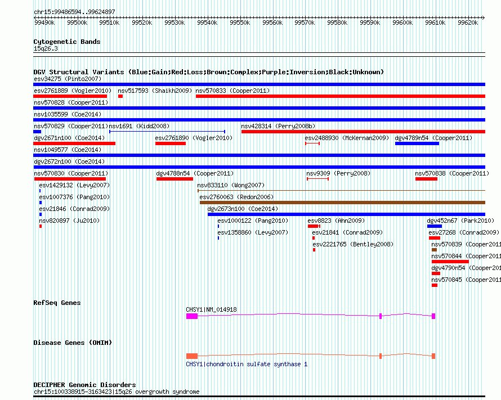Viewport: 501px width, 400px height.
Task: Click the brown esv2760063 (Redon2006) complex variant
Action: pos(342,203)
